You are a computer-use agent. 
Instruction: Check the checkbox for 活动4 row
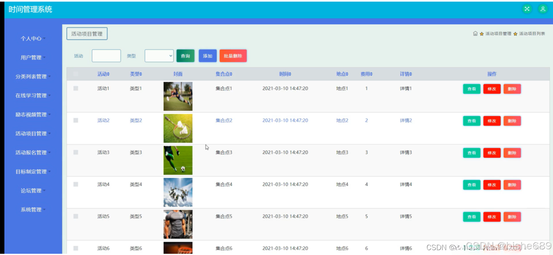pos(76,184)
